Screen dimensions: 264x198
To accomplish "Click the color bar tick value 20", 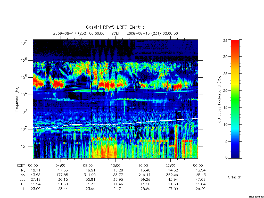I will point(225,90).
